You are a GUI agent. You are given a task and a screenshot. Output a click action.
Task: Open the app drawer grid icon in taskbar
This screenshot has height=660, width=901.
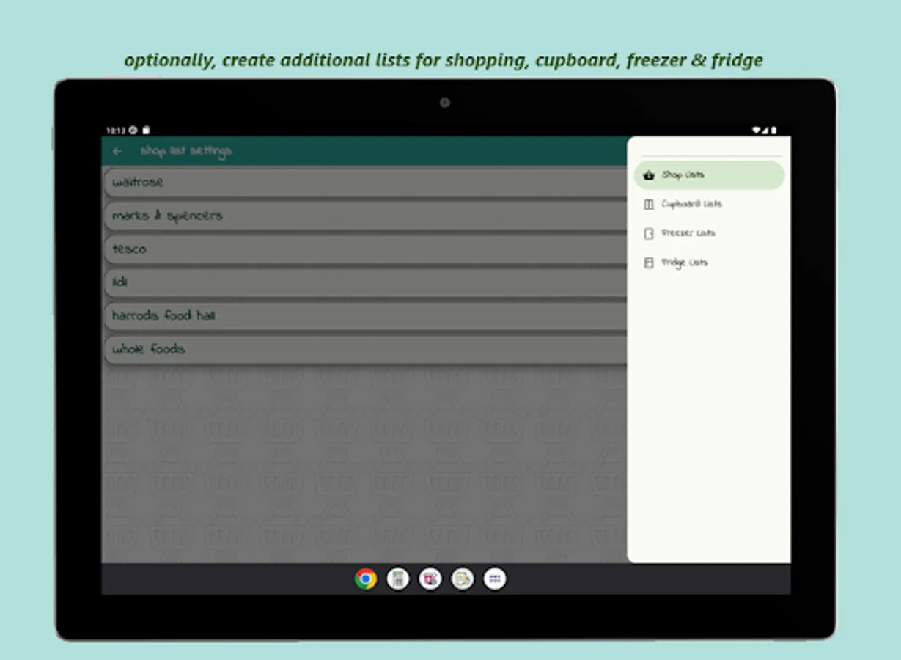495,579
